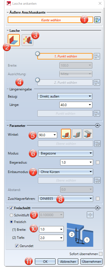Image resolution: width=108 pixels, height=270 pixels.
Task: Open the Länge dropdown
Action: click(x=76, y=105)
